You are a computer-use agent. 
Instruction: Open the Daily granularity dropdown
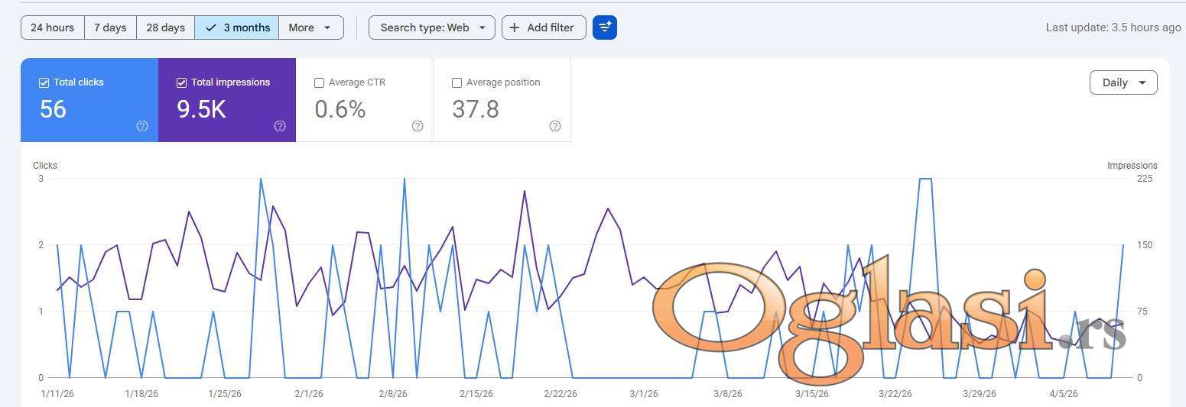[1123, 82]
